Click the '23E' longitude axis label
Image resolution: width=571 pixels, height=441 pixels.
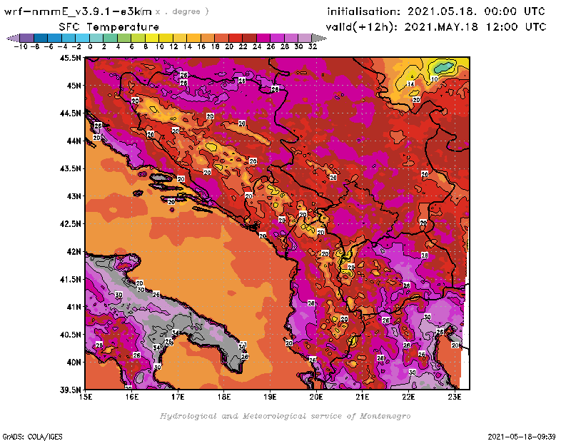455,397
